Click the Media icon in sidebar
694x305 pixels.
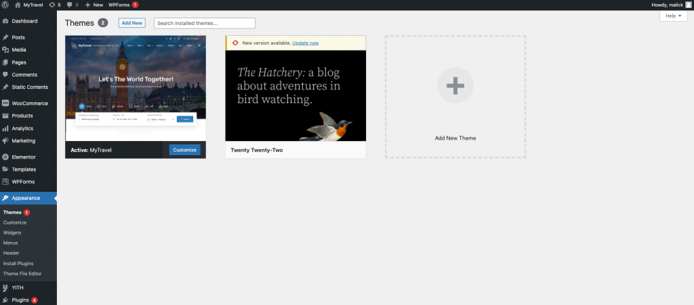click(x=5, y=49)
